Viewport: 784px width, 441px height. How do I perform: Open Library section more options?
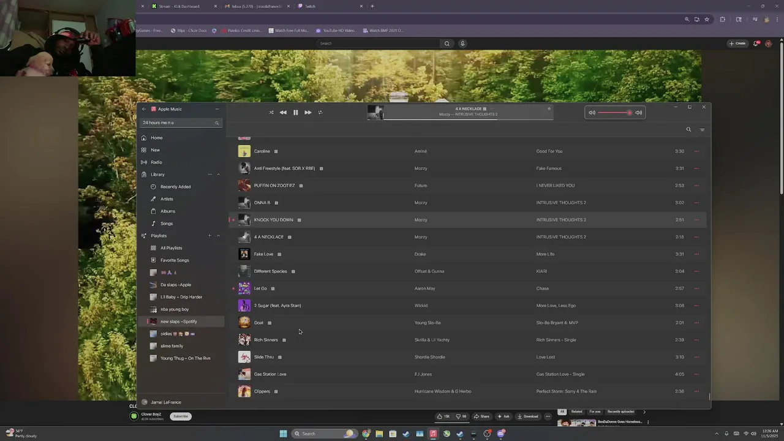(209, 175)
